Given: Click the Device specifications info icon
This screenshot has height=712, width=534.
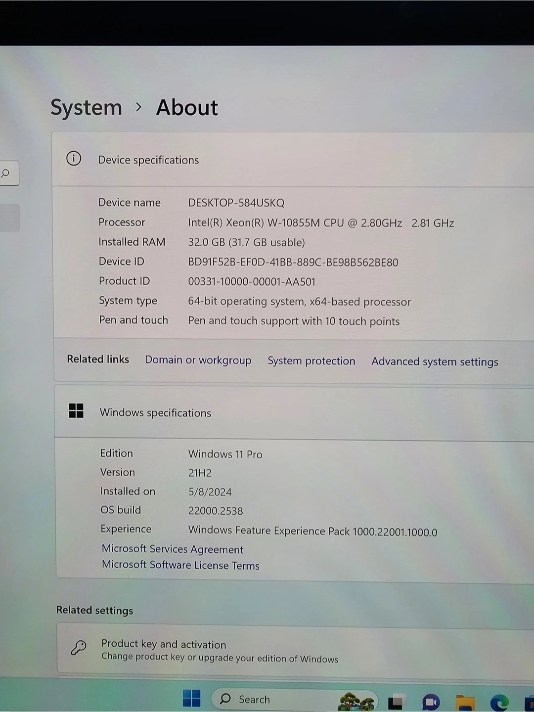Looking at the screenshot, I should [74, 159].
